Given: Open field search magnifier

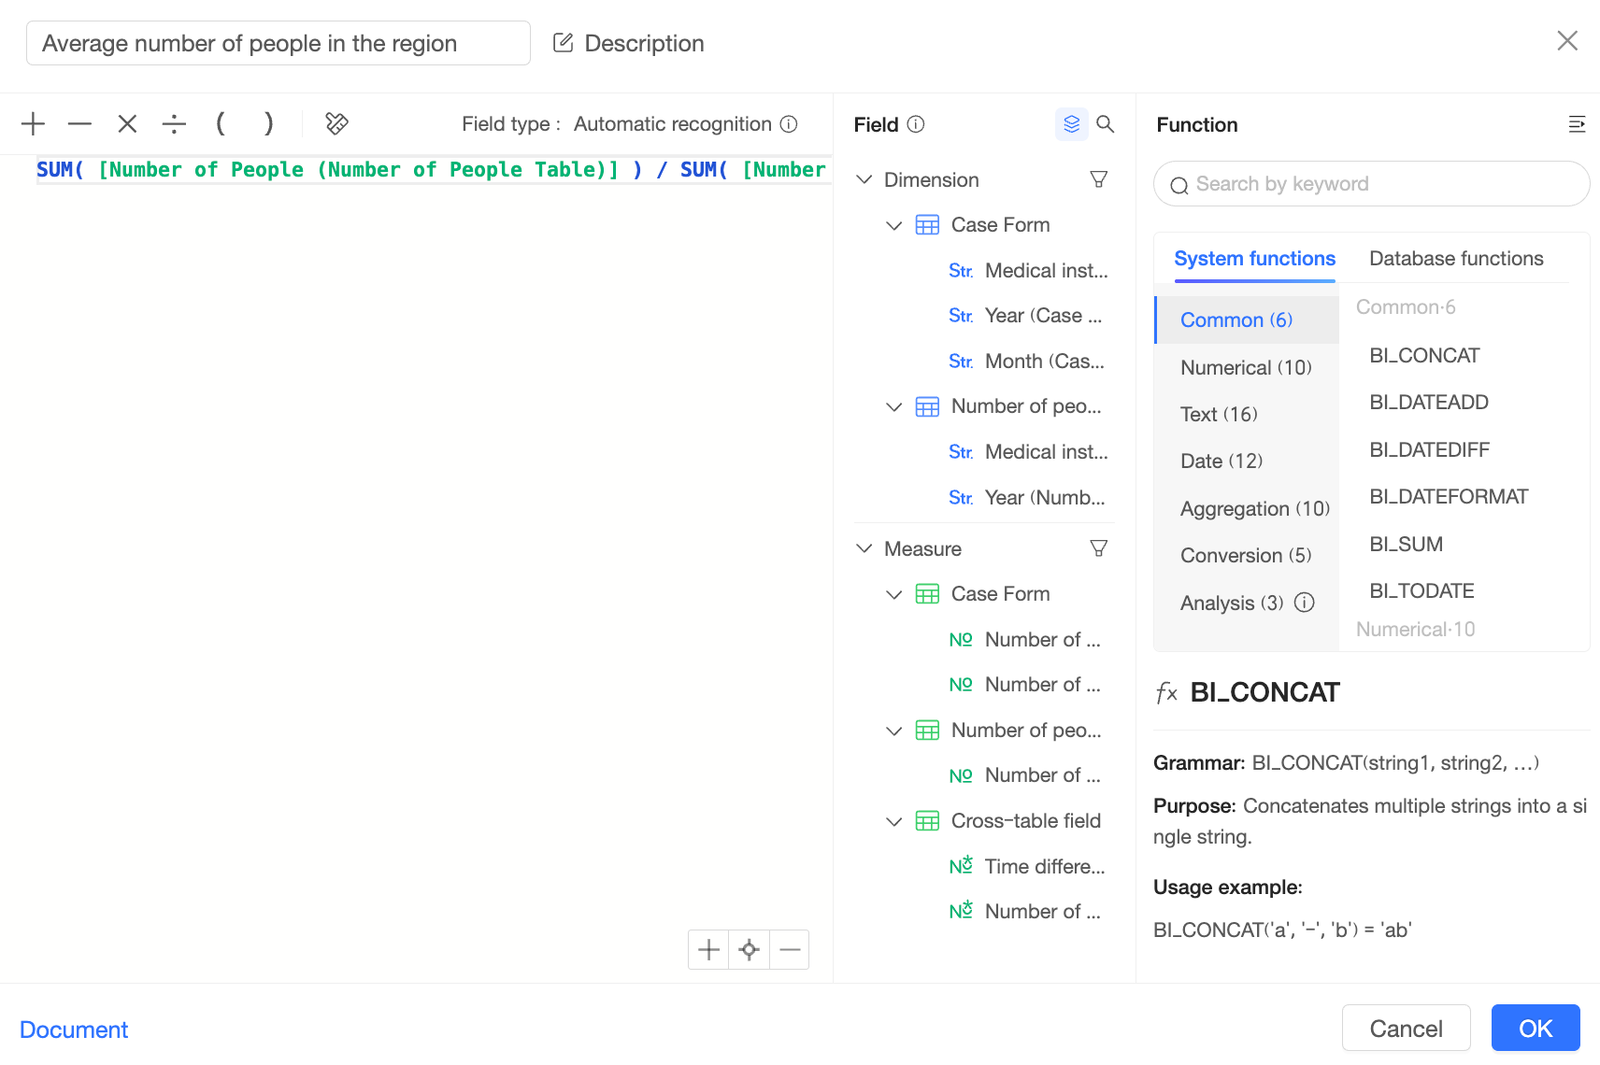Looking at the screenshot, I should click(1105, 124).
